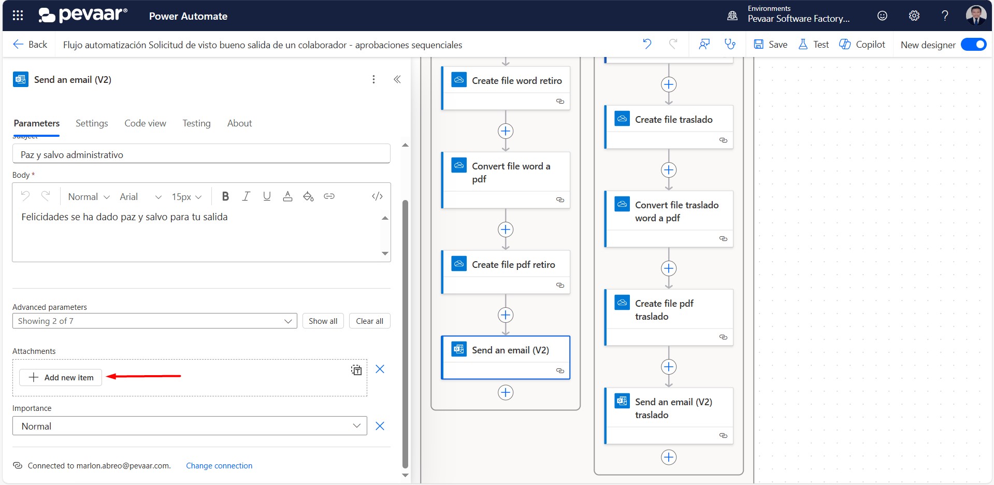Viewport: 994px width, 485px height.
Task: Click the parameters panel vertical scrollbar
Action: pos(405,334)
